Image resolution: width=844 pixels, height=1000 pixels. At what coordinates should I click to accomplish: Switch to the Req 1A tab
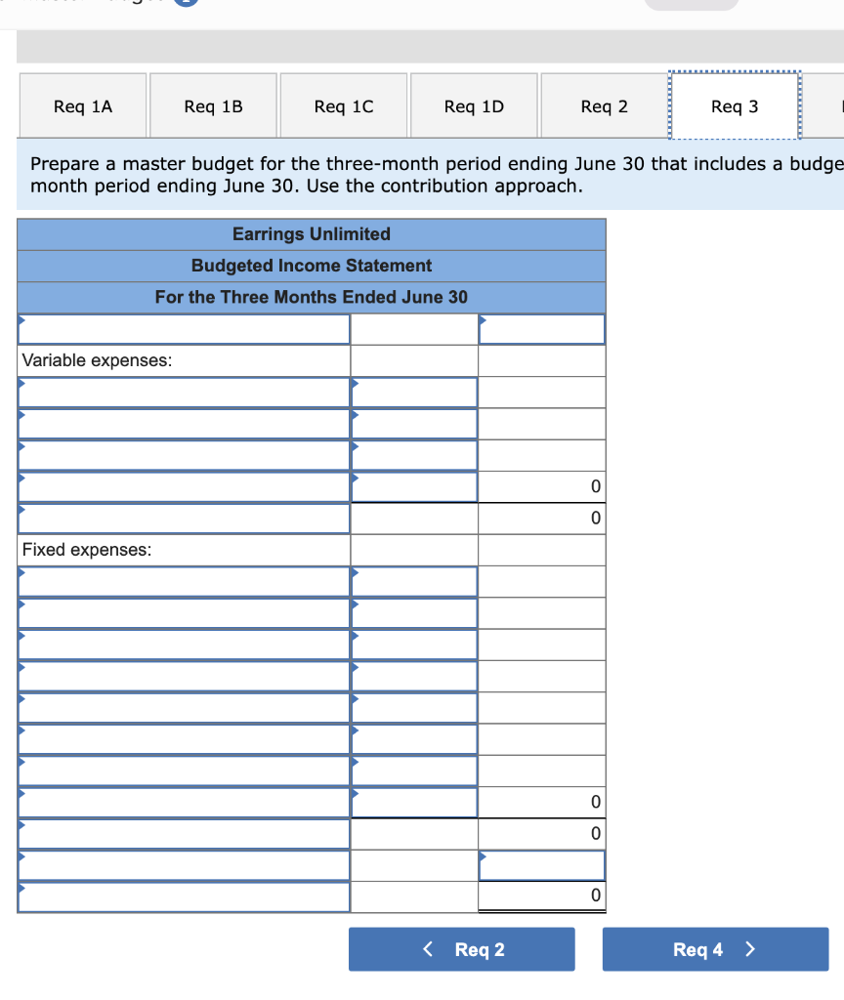pos(82,105)
